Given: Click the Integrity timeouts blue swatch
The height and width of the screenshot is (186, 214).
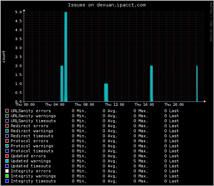Looking at the screenshot, I should click(x=7, y=181).
